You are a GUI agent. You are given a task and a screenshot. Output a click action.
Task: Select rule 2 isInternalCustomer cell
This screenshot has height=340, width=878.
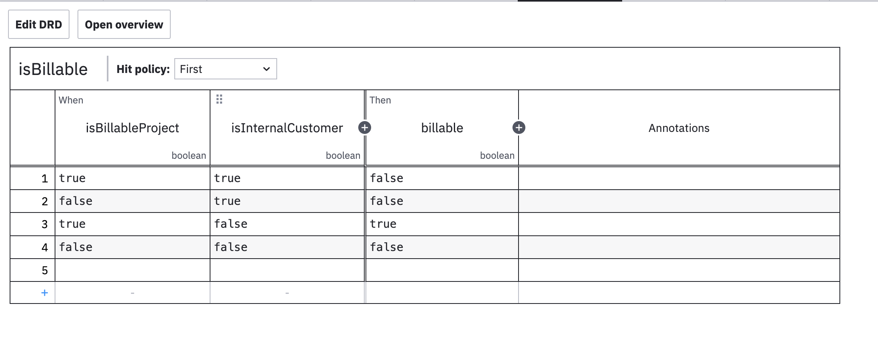(287, 201)
